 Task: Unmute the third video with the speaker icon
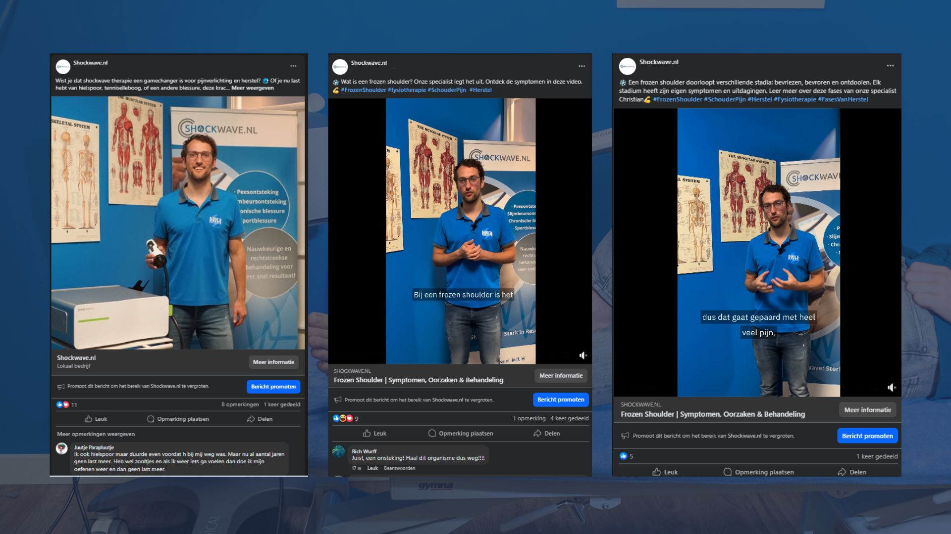892,388
